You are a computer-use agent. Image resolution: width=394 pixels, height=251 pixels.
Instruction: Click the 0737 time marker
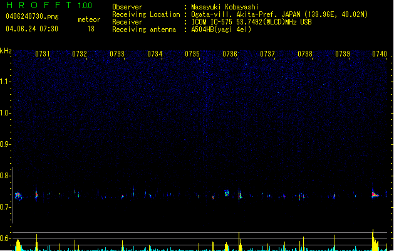267,54
